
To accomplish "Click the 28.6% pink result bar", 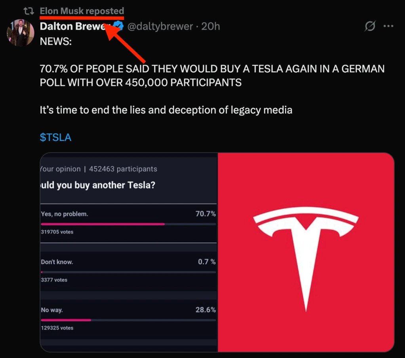I will tap(66, 320).
